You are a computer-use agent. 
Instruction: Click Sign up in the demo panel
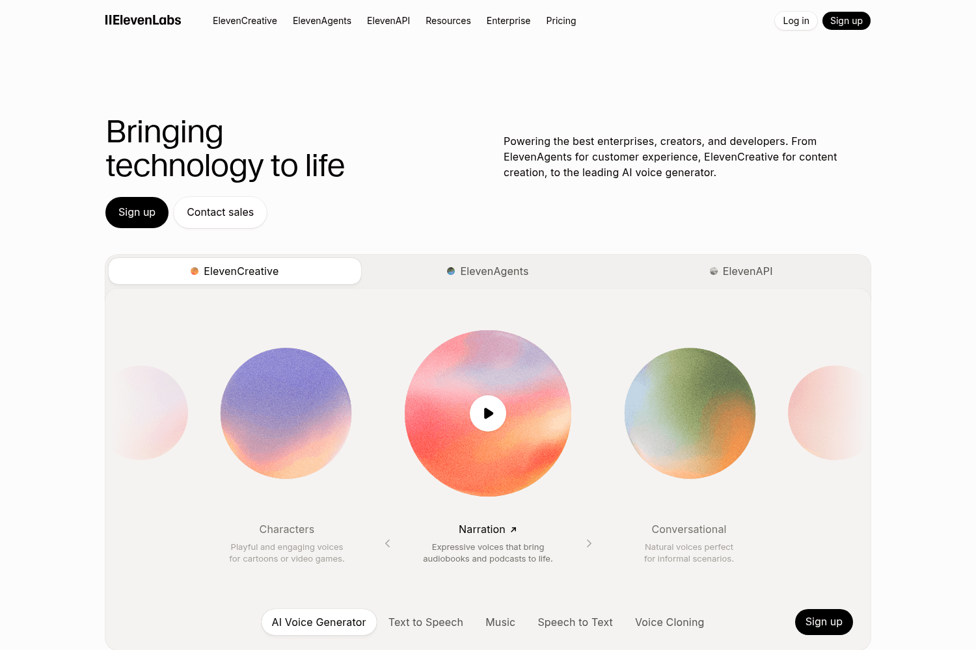[x=824, y=622]
